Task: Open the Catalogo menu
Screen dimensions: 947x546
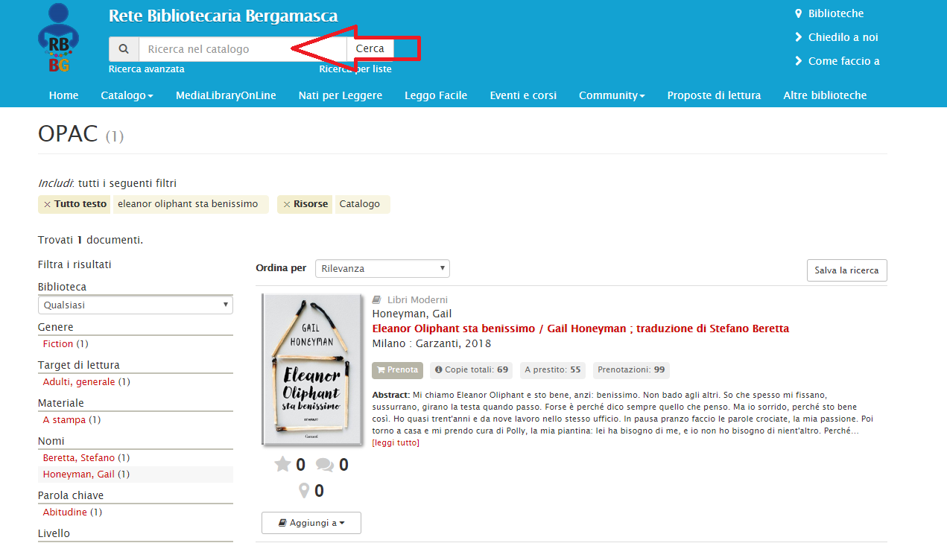Action: pyautogui.click(x=127, y=95)
